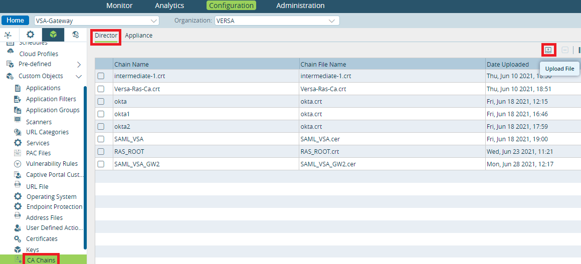Click the Services gear icon in the tree
Viewport: 581px width, 264px height.
(x=18, y=143)
